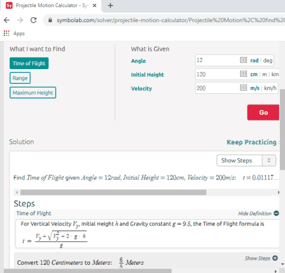This screenshot has height=273, width=285.
Task: Expand conversion steps with the plus icon
Action: click(x=275, y=258)
